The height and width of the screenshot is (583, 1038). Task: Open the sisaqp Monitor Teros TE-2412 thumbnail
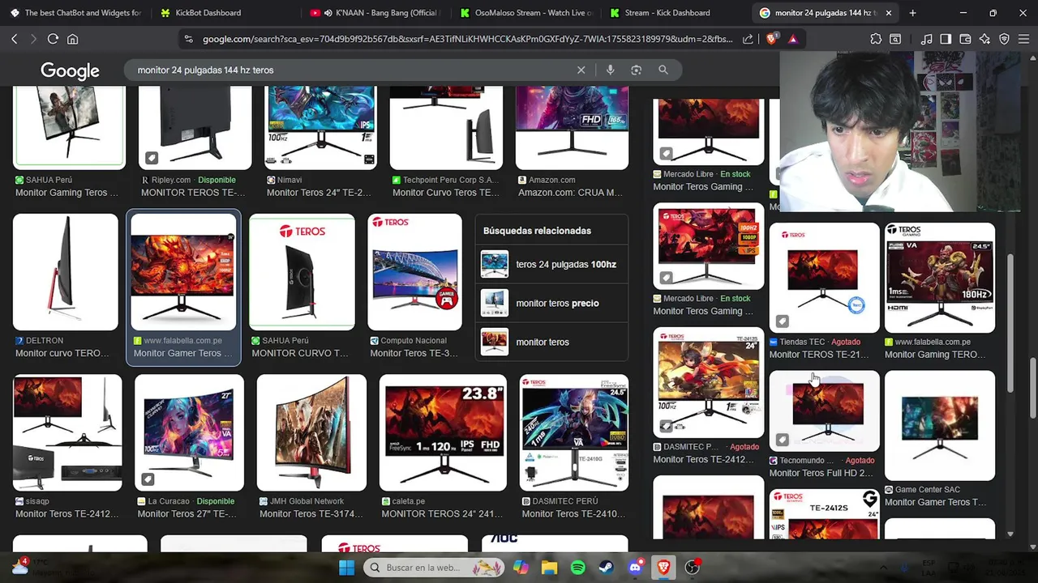point(67,432)
